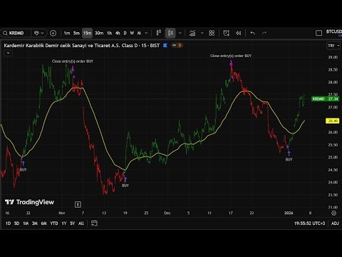
Task: Collapse the indicator legend chevron
Action: [9, 53]
